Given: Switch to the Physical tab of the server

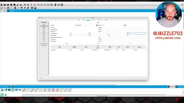Looking at the screenshot, I should click(x=79, y=20).
